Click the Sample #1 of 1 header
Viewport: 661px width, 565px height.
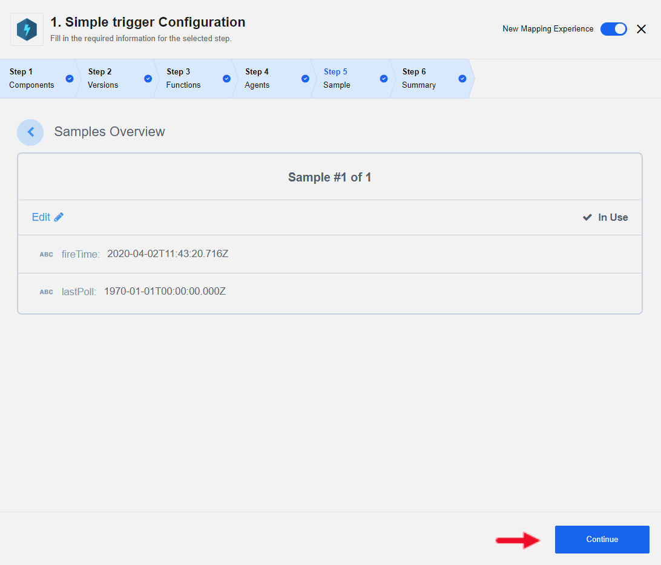(x=330, y=177)
